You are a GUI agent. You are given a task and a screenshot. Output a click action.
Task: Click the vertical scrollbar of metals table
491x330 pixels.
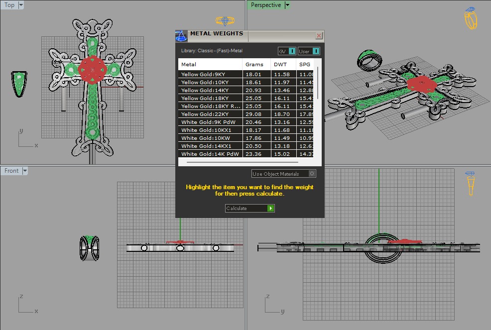click(318, 83)
